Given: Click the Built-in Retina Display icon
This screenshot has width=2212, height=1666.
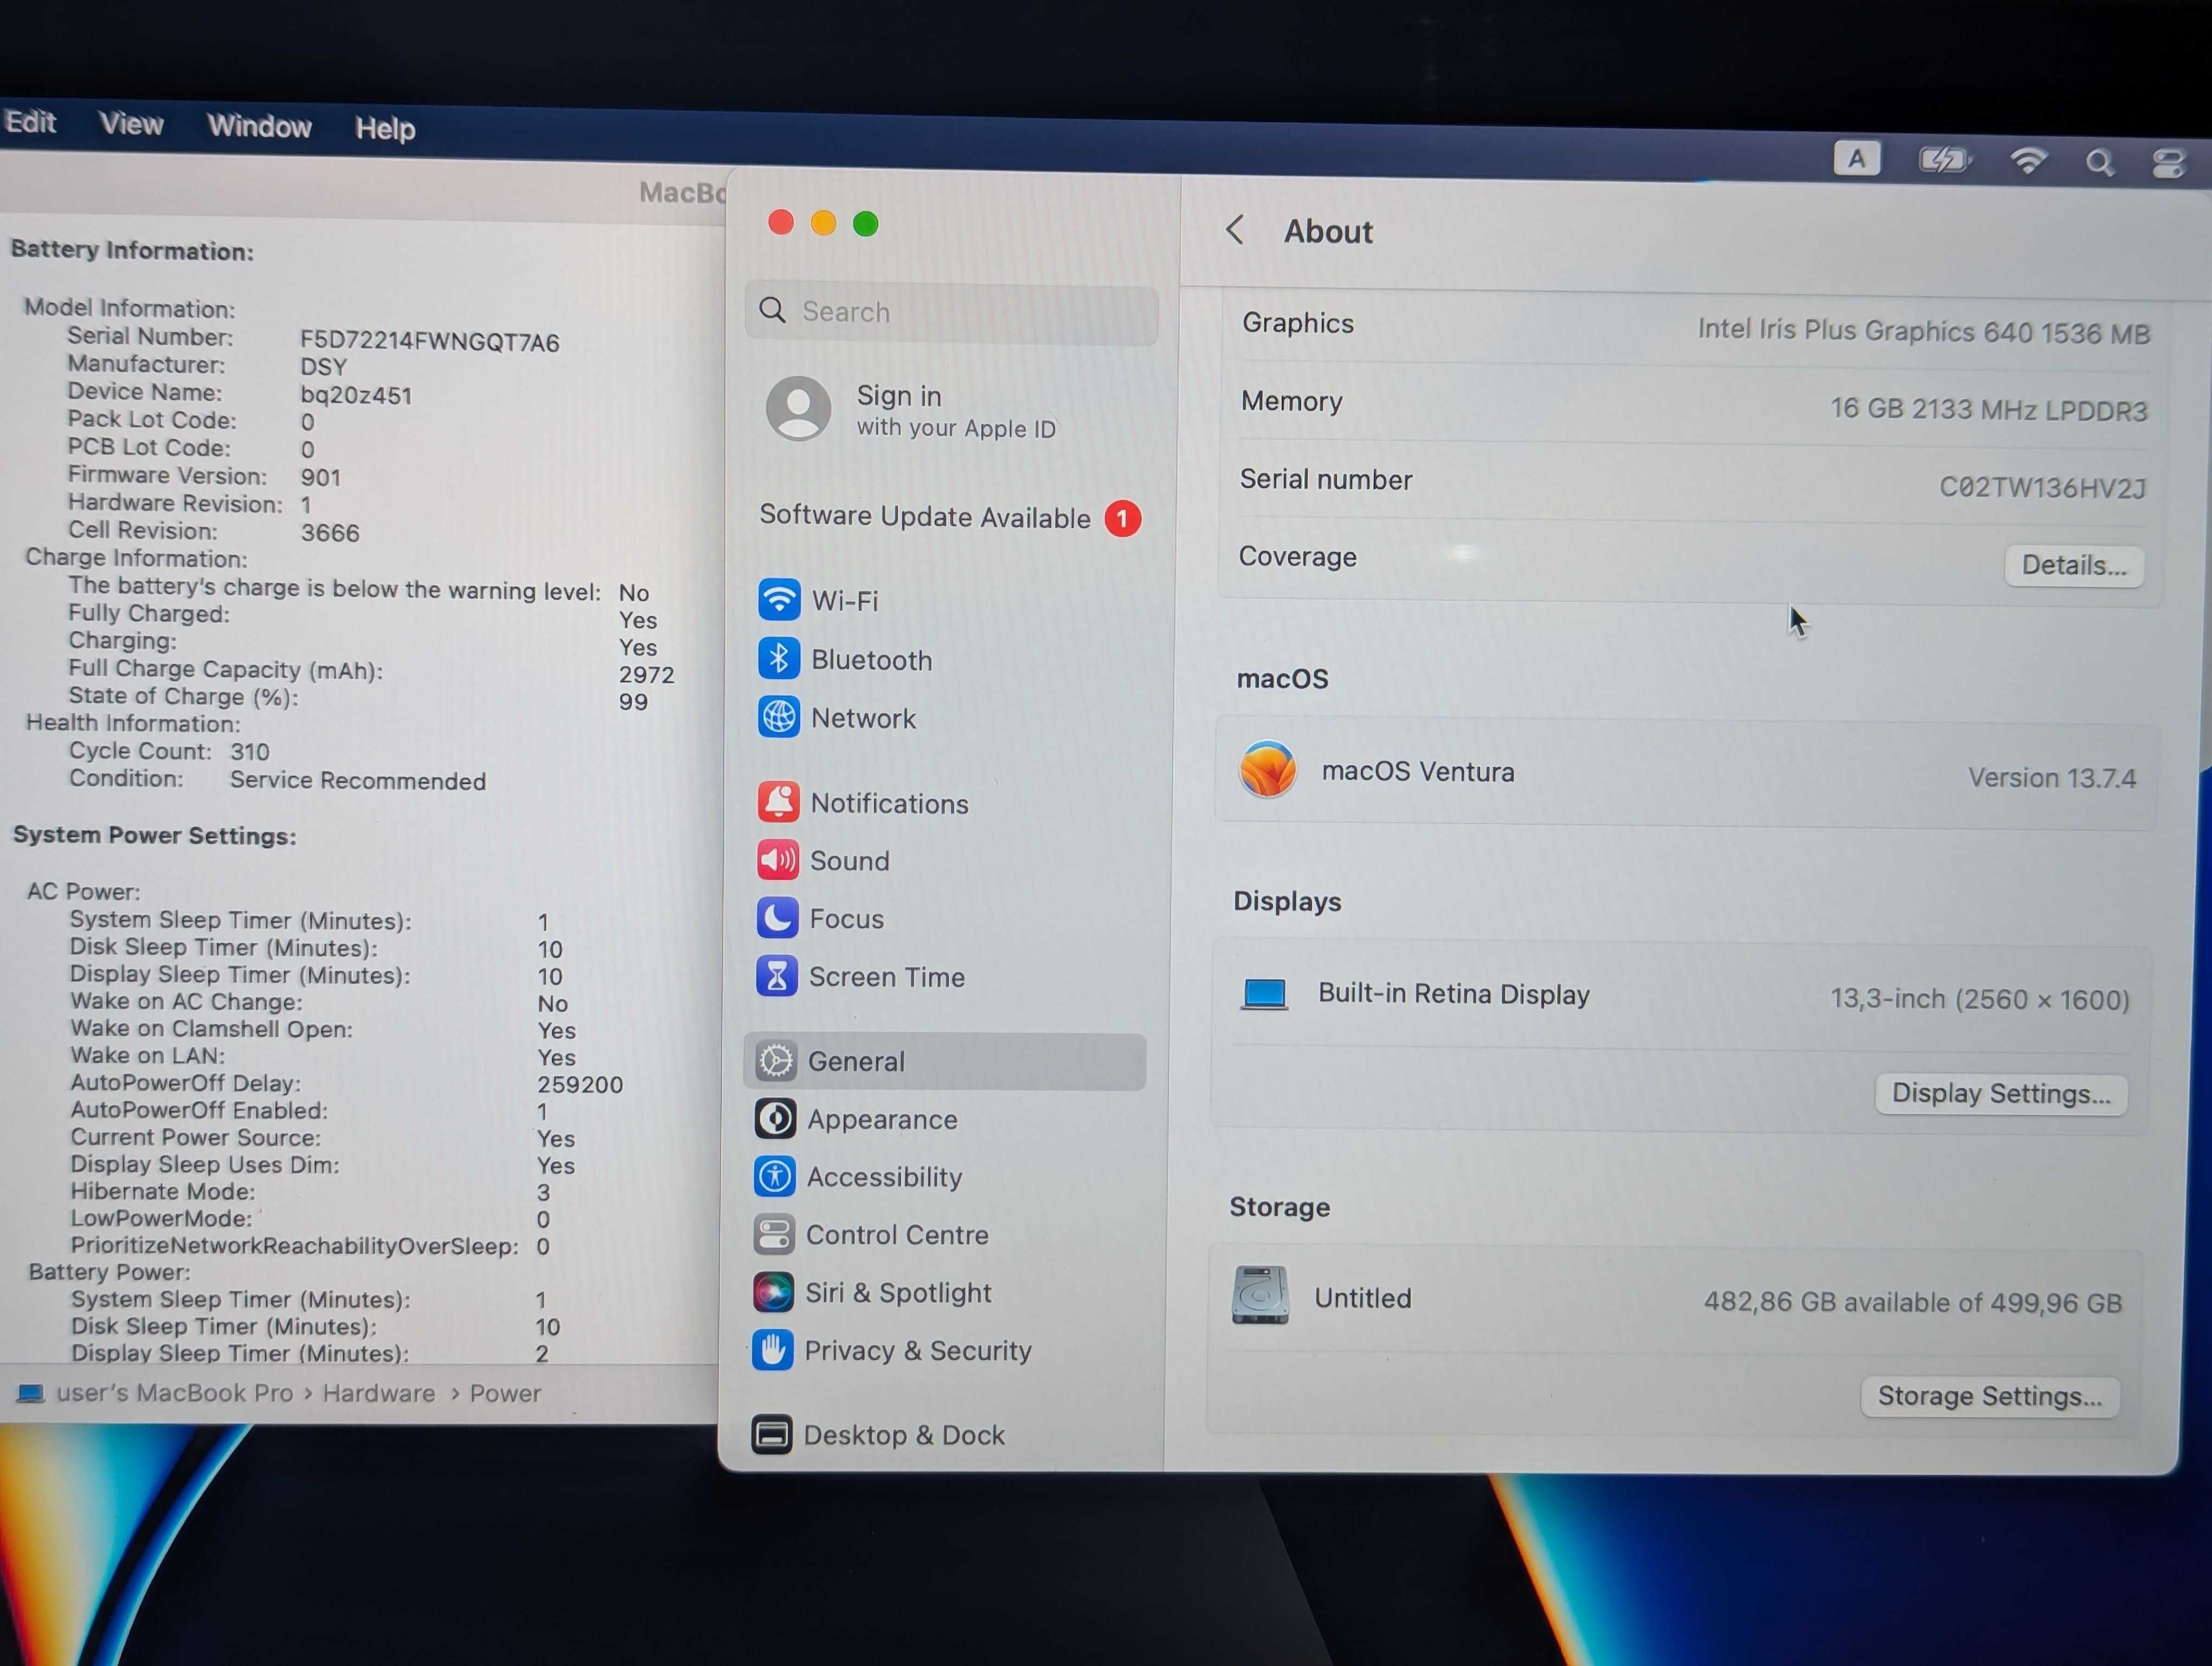Looking at the screenshot, I should pos(1265,994).
